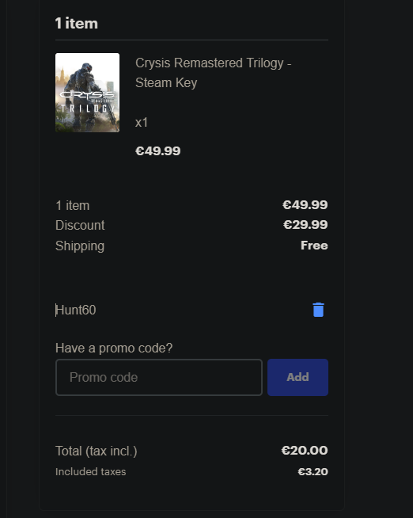Select the €3.20 included taxes amount

tap(313, 472)
